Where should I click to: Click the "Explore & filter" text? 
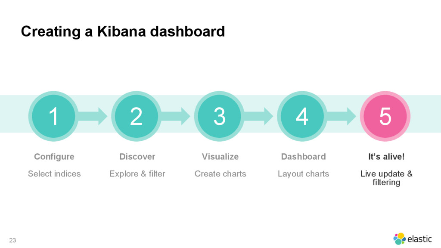(137, 174)
